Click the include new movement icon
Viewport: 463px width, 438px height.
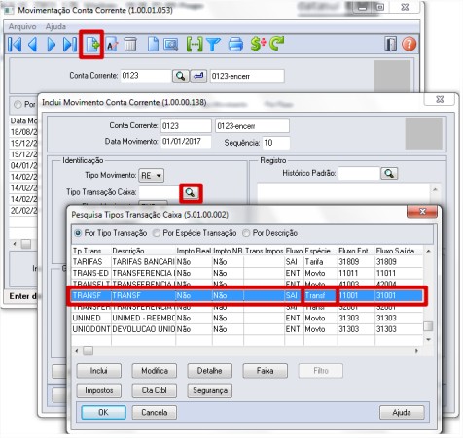tap(92, 45)
